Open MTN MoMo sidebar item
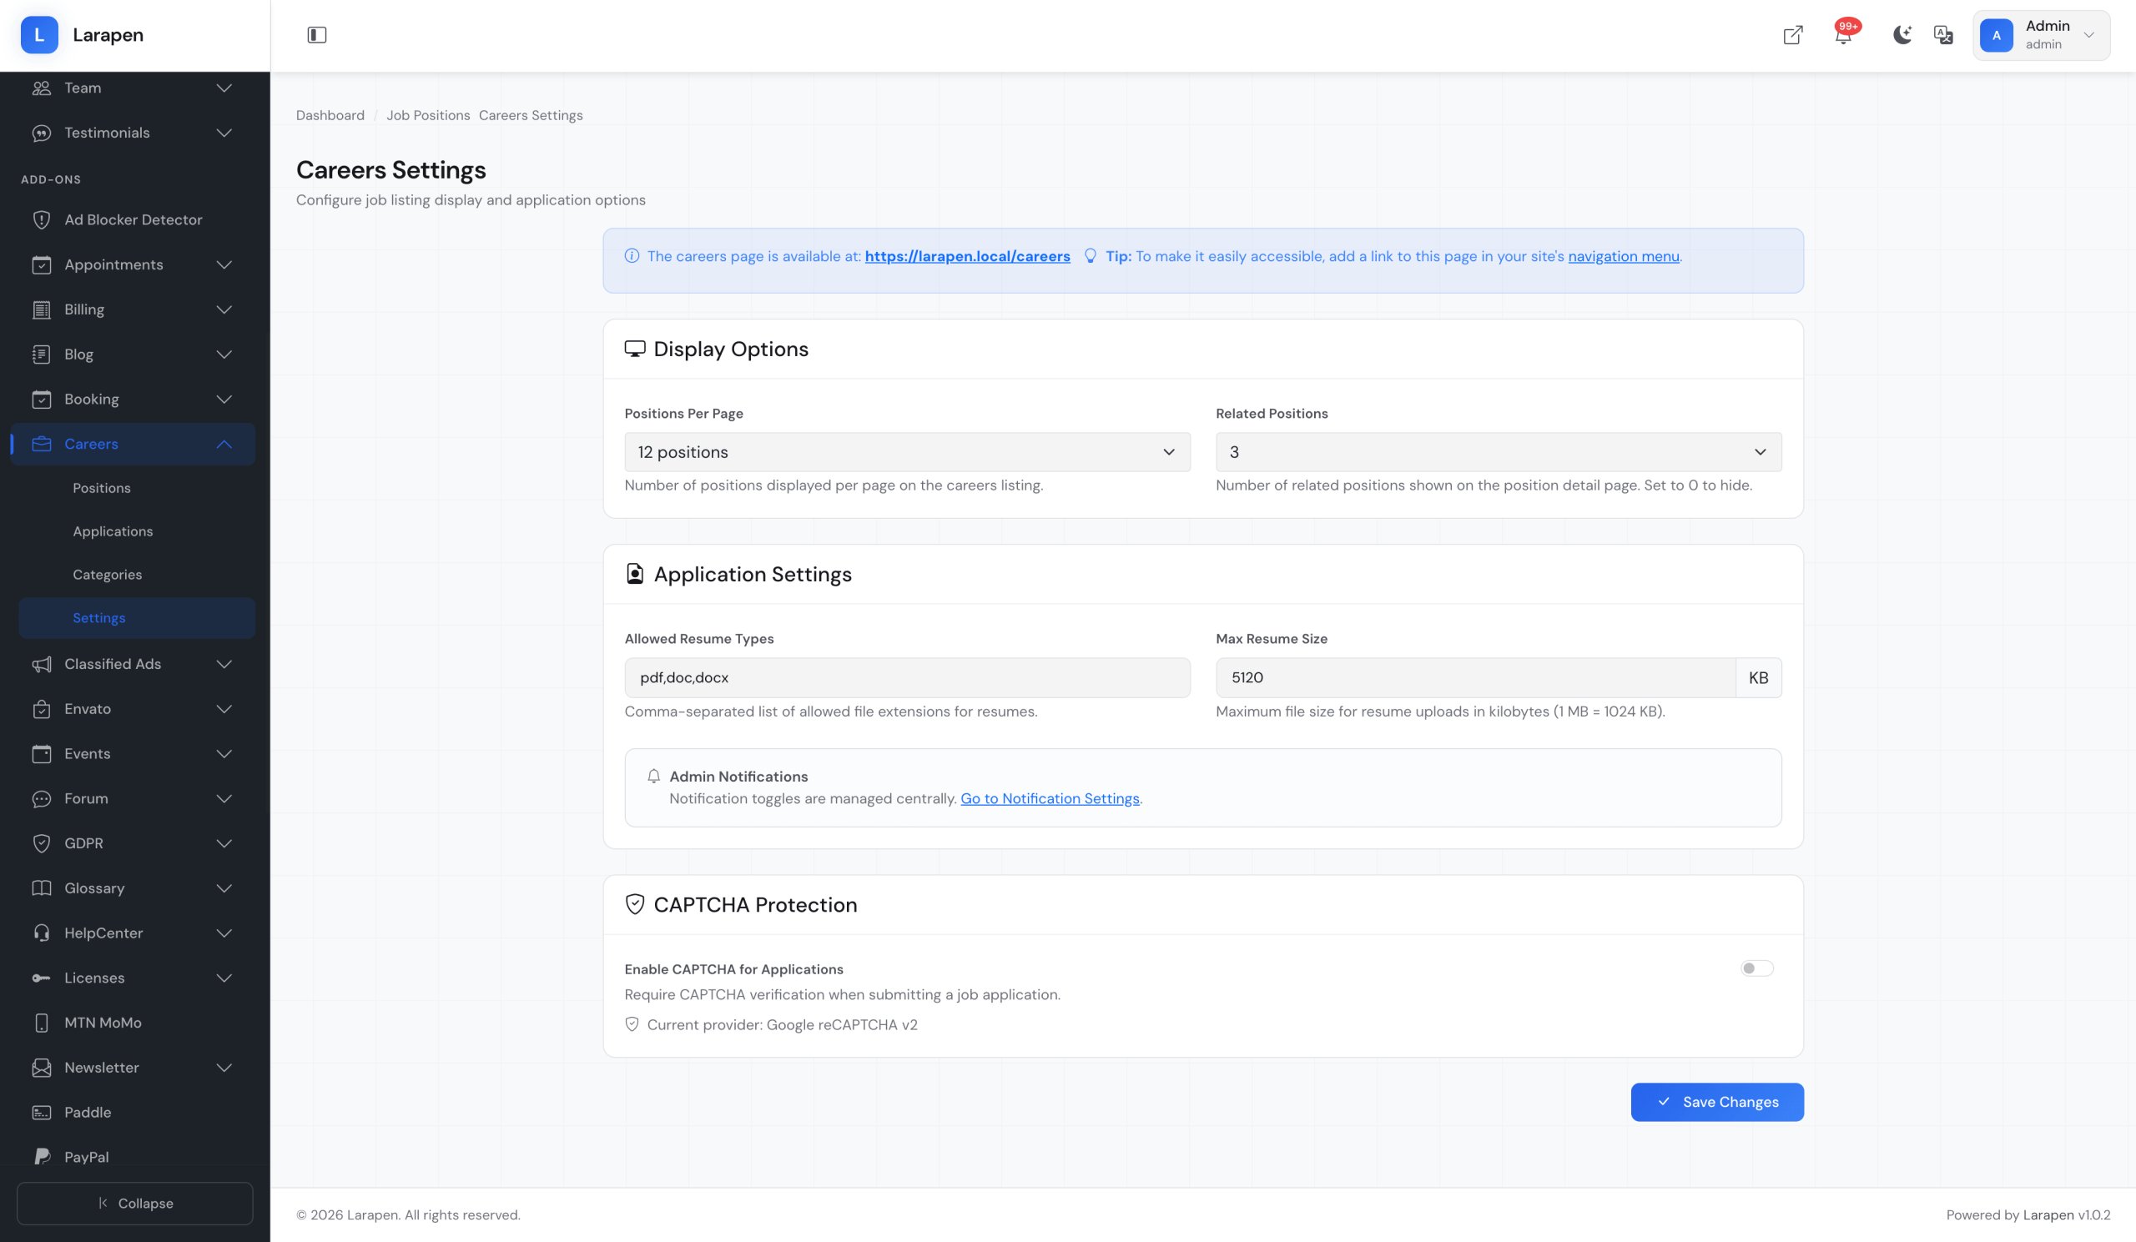Screen dimensions: 2136x1242 (103, 1023)
